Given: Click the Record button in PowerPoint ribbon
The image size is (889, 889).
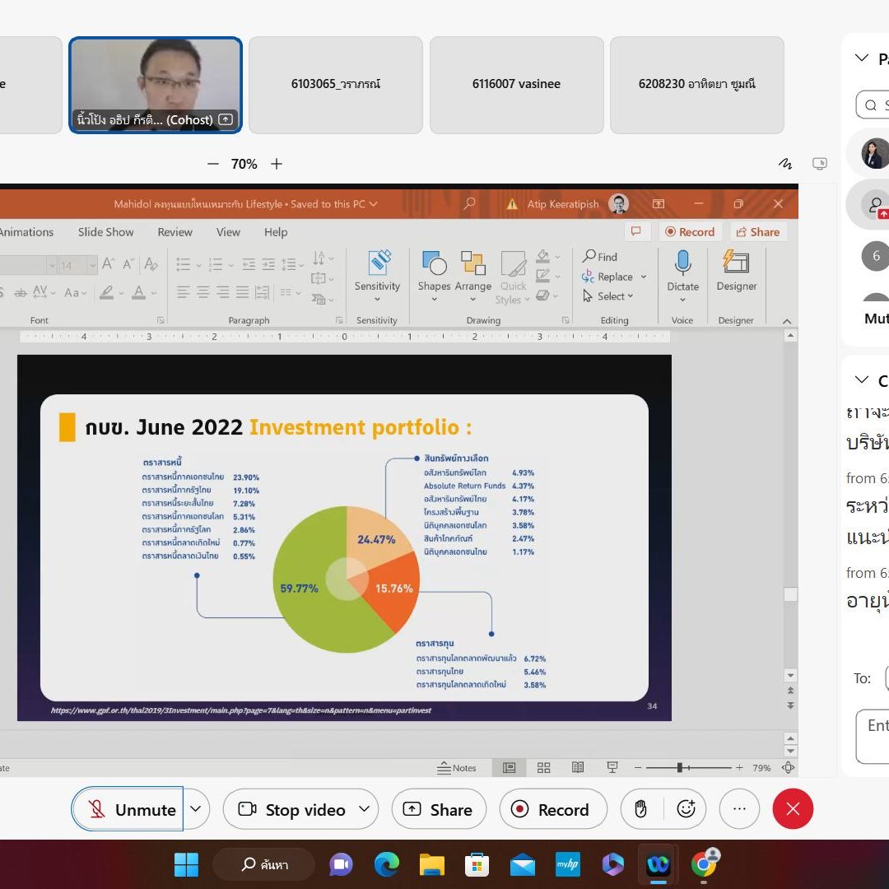Looking at the screenshot, I should point(690,232).
